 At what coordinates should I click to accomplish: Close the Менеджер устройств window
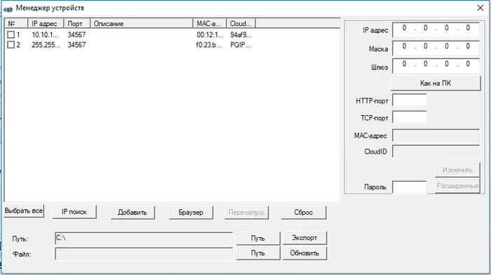click(x=480, y=8)
